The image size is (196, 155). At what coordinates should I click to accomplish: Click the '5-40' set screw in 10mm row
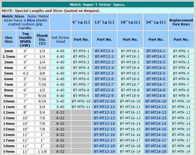60,101
